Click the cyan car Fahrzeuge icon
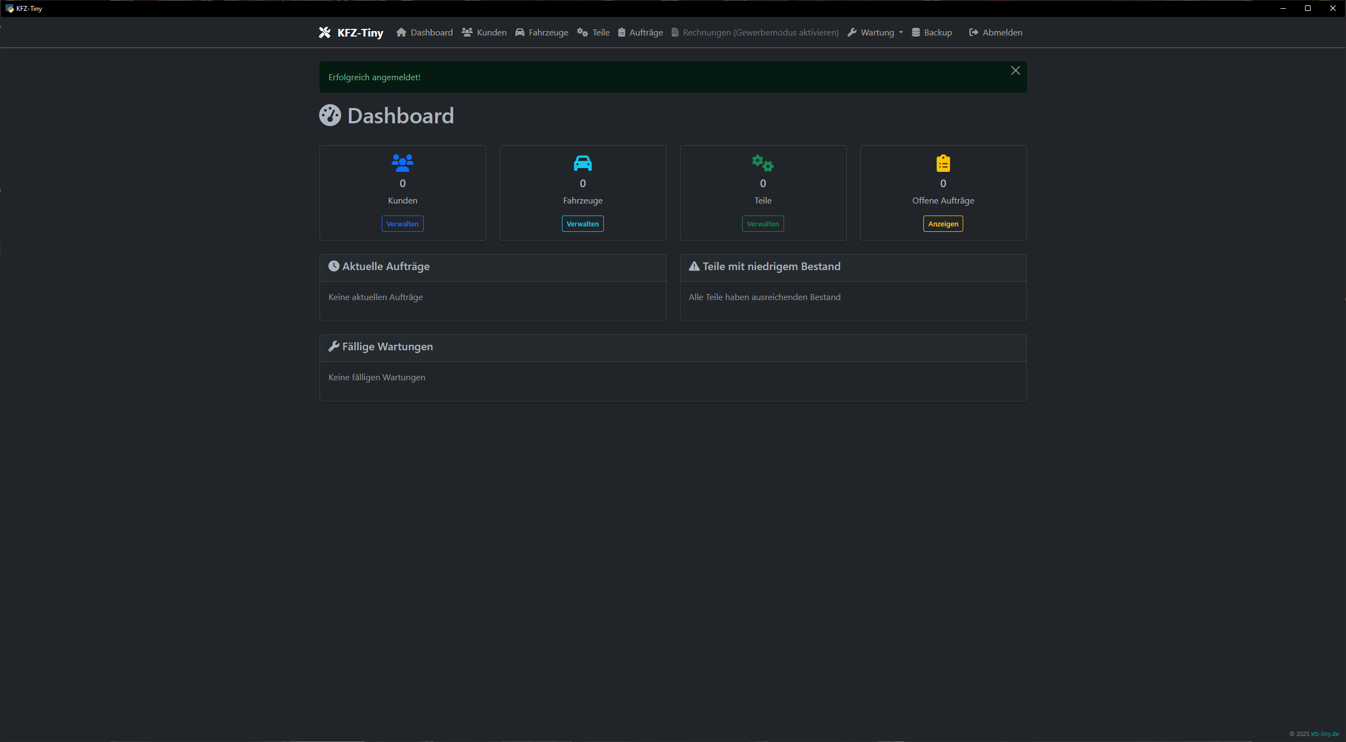The height and width of the screenshot is (742, 1346). (x=583, y=163)
